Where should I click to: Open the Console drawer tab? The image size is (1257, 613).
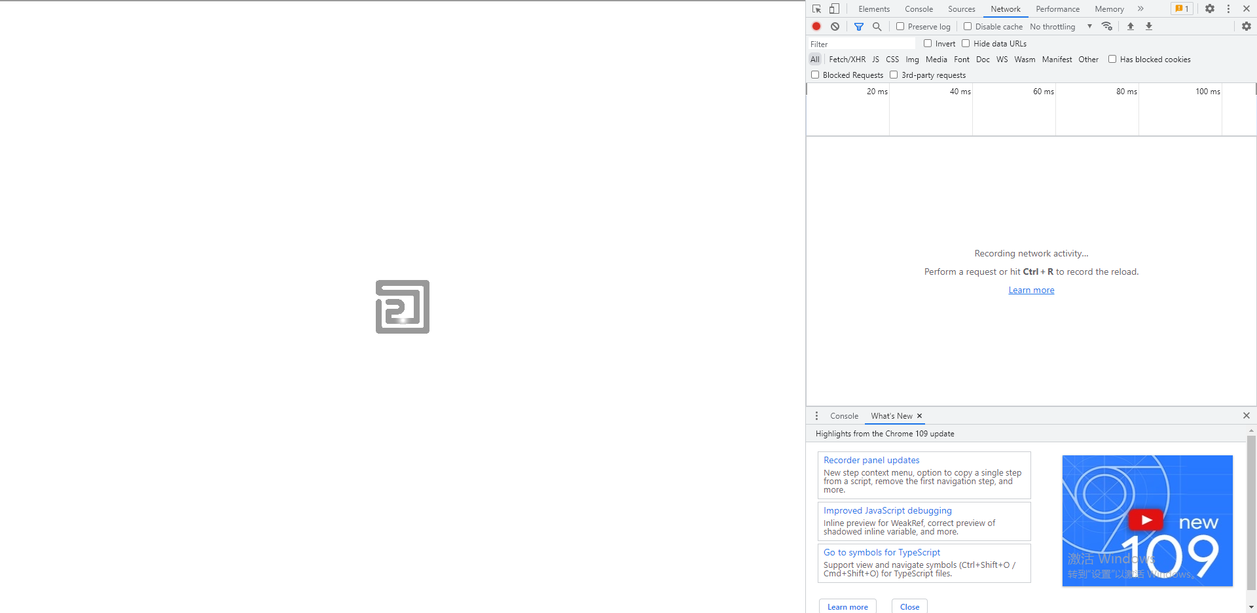tap(844, 415)
